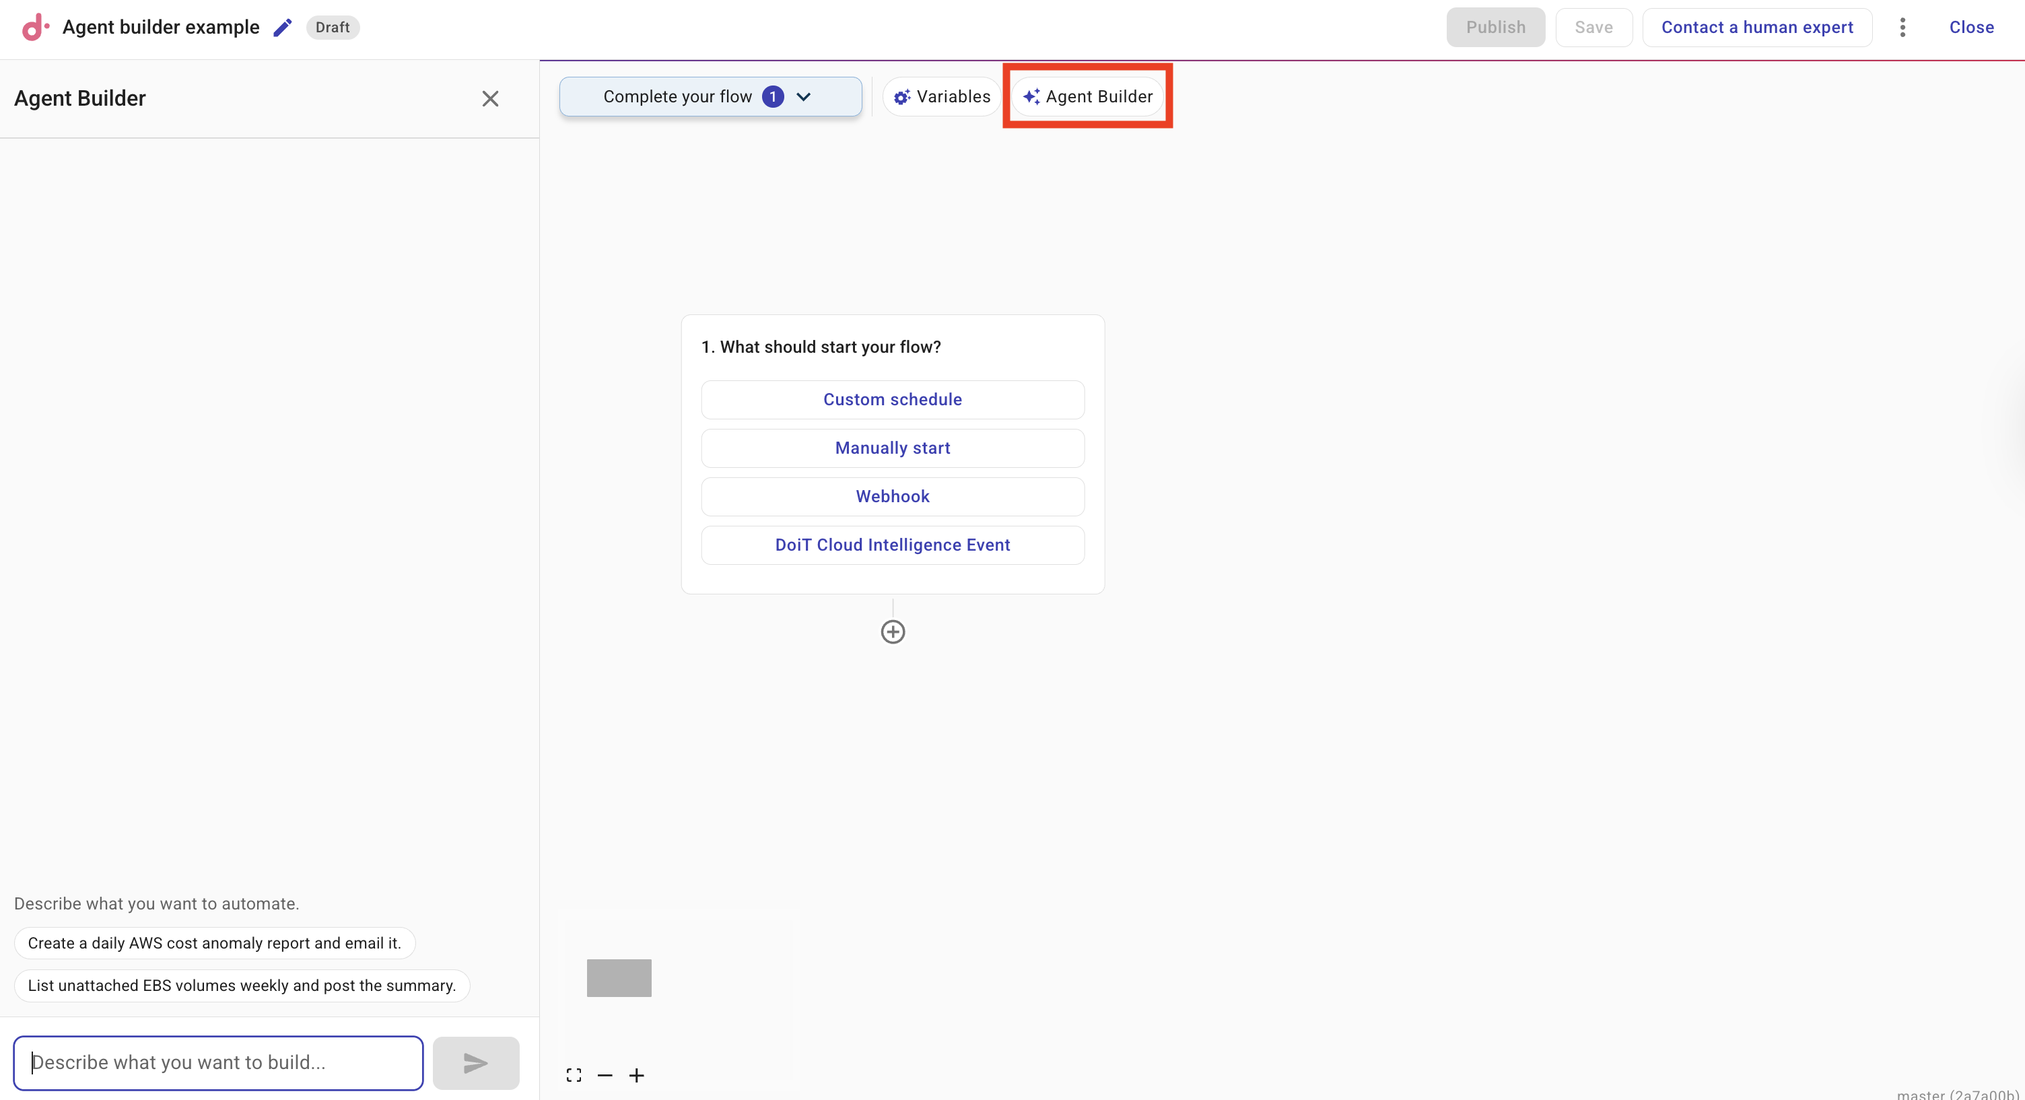Close the Agent Builder sidebar with the X icon
The width and height of the screenshot is (2025, 1100).
point(489,98)
